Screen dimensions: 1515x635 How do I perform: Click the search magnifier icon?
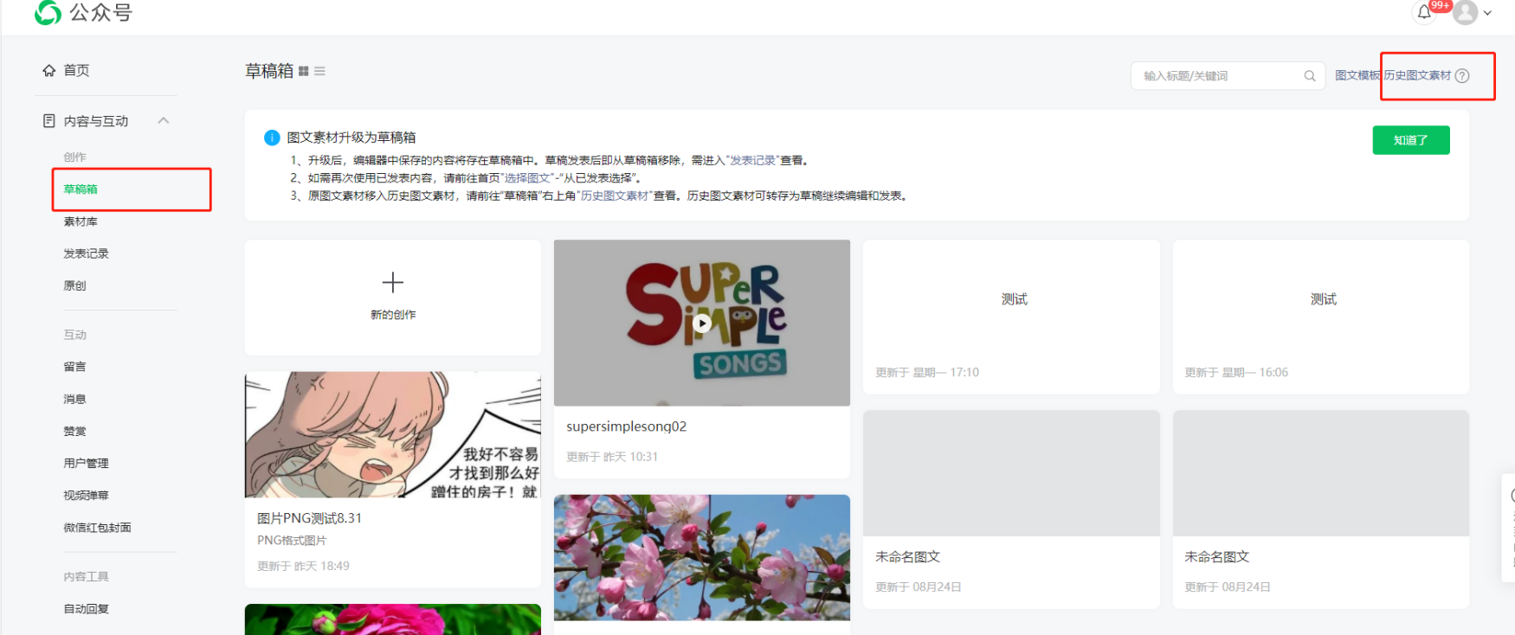(1310, 76)
